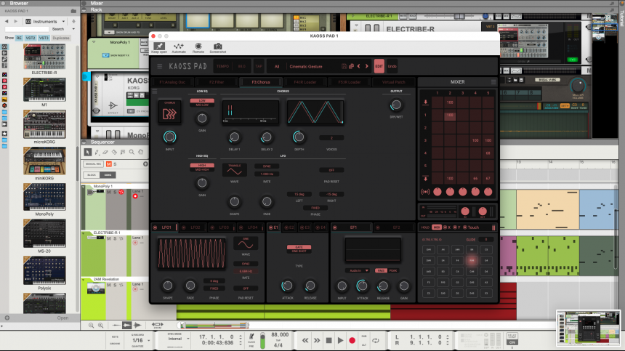Screen dimensions: 625x351
Task: Adjust the chorus Depth knob
Action: (299, 137)
